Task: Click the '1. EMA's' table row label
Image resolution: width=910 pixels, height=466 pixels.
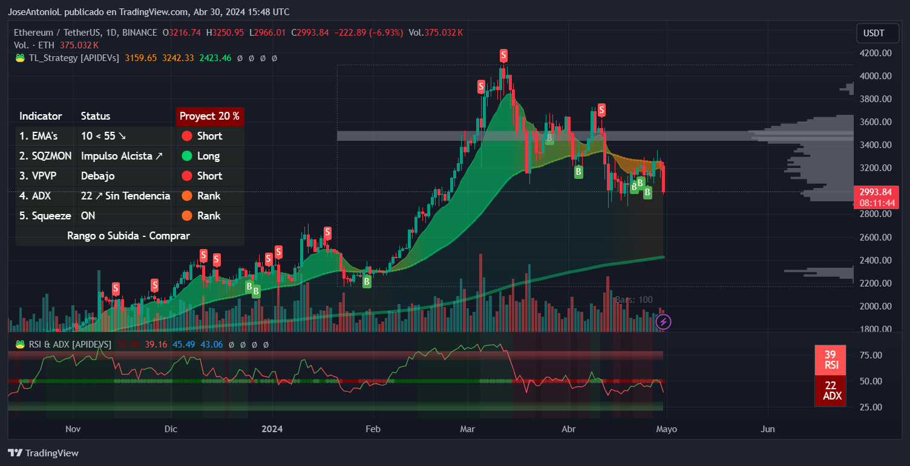Action: (38, 136)
